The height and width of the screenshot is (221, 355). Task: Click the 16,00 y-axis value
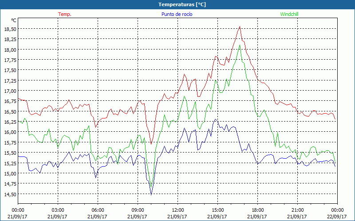click(10, 132)
